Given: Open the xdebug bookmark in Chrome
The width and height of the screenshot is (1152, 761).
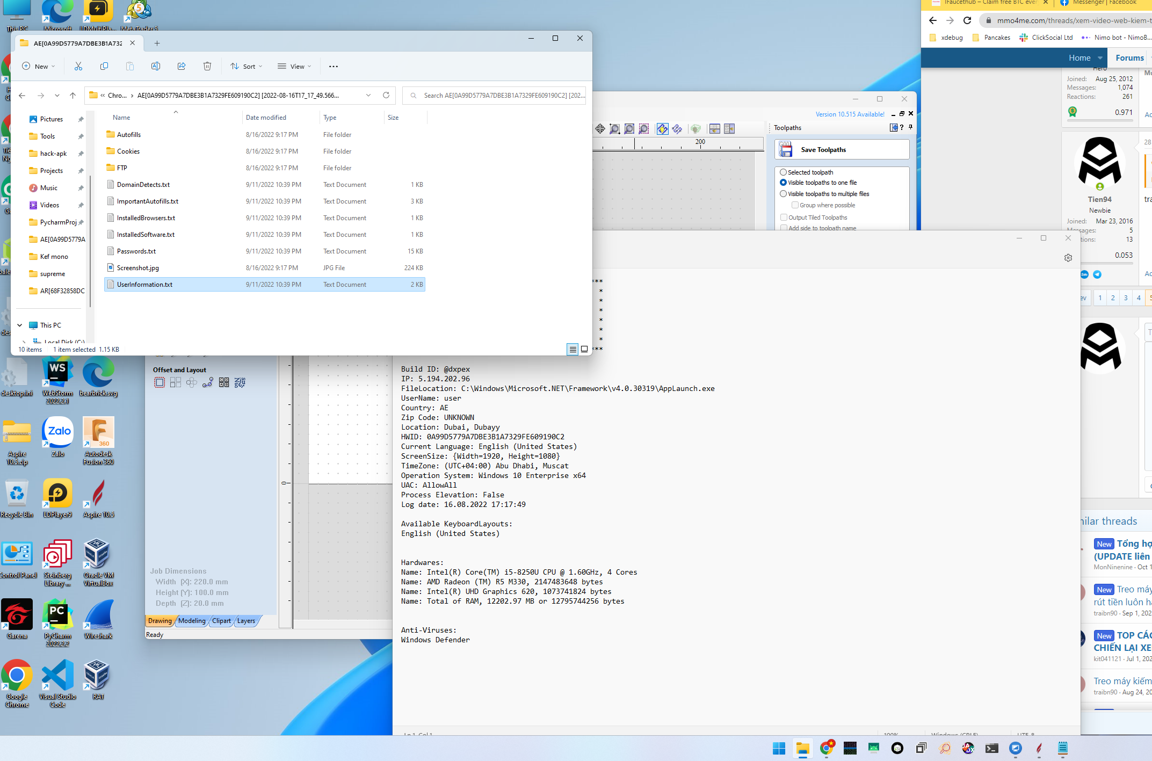Looking at the screenshot, I should pyautogui.click(x=946, y=38).
